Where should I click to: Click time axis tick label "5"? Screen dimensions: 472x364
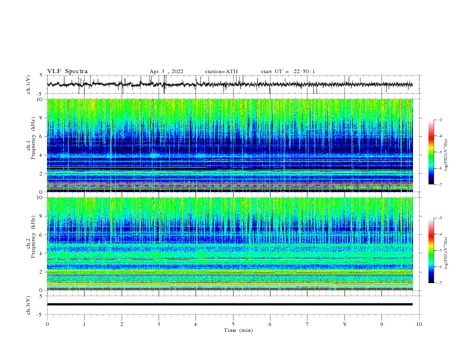233,324
